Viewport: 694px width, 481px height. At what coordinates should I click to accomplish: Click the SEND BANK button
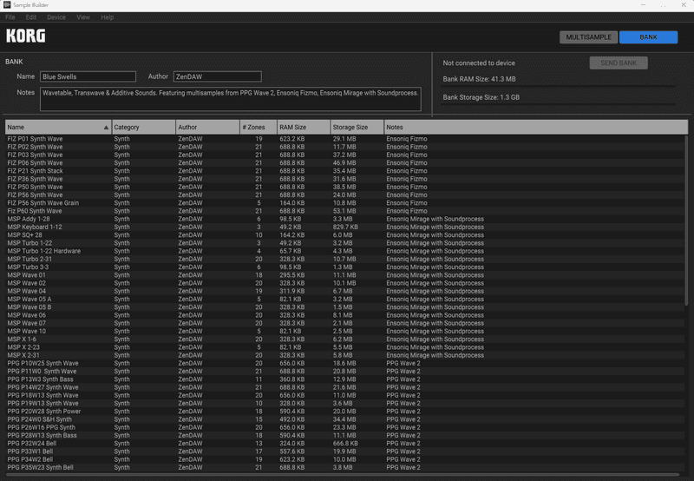tap(619, 63)
